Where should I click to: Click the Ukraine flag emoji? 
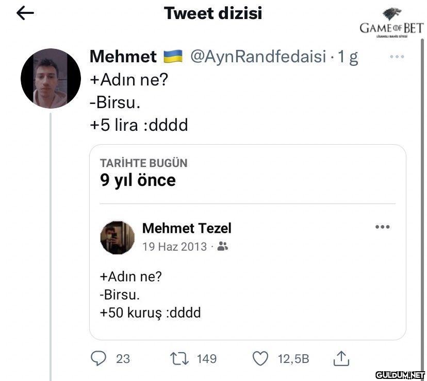pos(173,57)
